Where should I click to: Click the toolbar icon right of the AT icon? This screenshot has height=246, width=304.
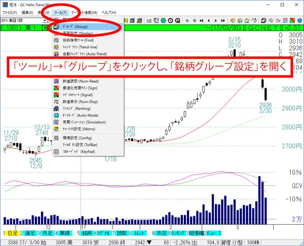click(247, 20)
